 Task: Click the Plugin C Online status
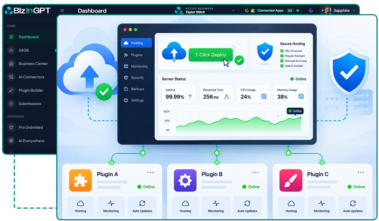pyautogui.click(x=356, y=187)
